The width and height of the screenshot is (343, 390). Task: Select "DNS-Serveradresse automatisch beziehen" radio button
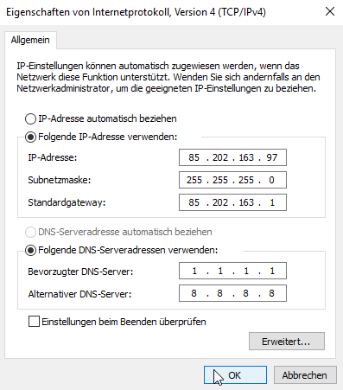tap(30, 232)
